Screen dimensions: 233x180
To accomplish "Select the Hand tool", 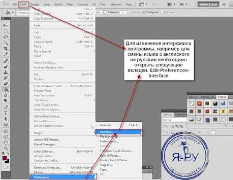I will pyautogui.click(x=6, y=143).
